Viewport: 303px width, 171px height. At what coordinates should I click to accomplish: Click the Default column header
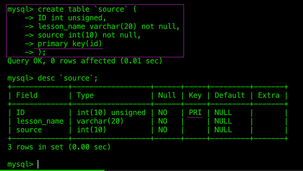pos(230,95)
